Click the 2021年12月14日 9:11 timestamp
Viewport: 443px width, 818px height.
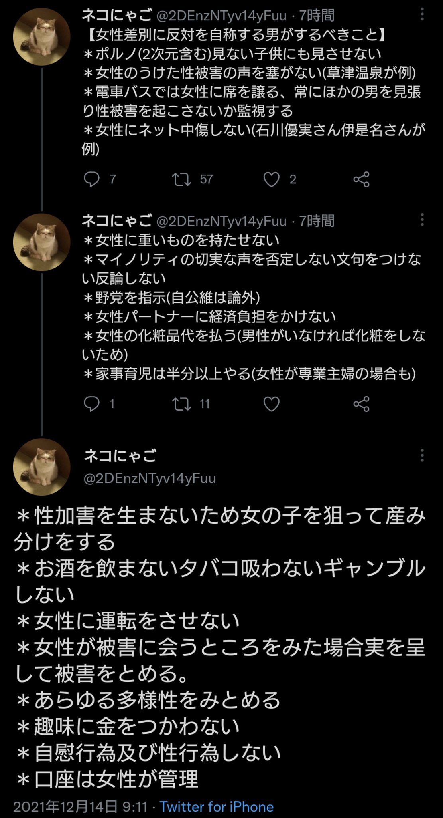(80, 807)
